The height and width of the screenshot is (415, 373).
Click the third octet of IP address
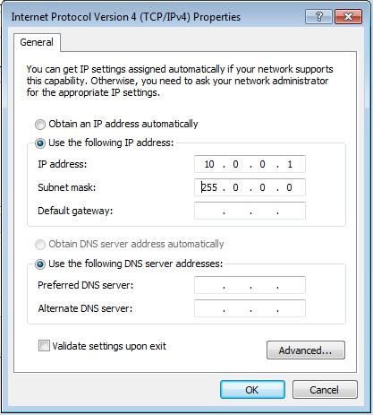pos(262,164)
